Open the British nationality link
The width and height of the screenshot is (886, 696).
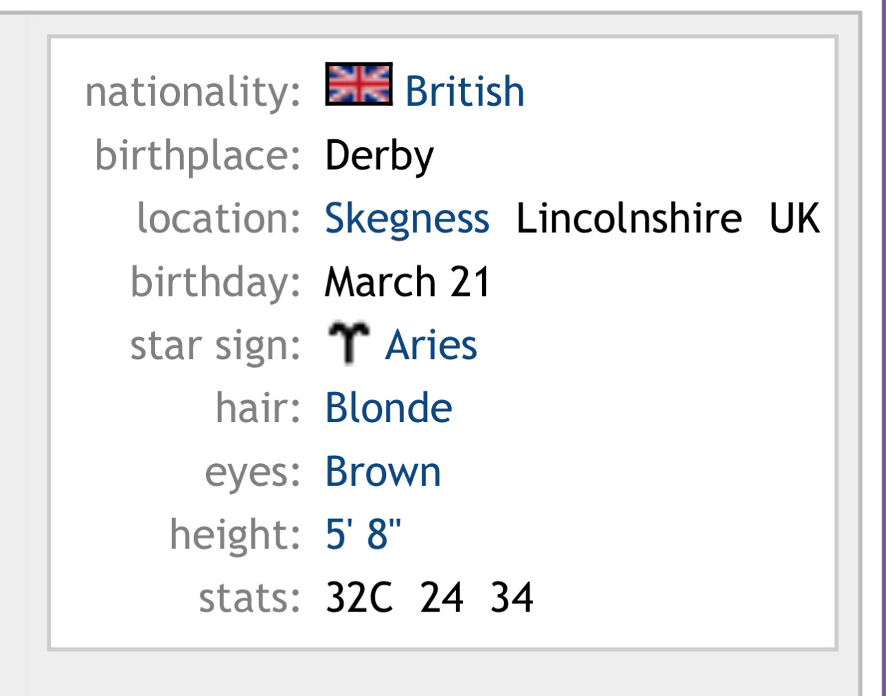coord(464,91)
